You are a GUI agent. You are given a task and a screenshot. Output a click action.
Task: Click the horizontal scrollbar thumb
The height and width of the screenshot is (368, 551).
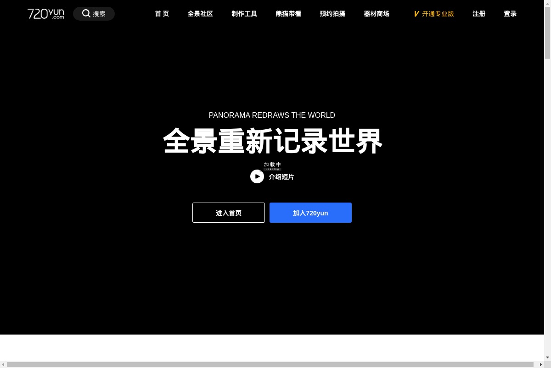tap(270, 365)
